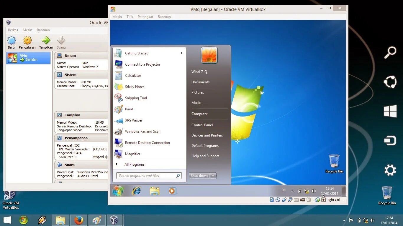The height and width of the screenshot is (226, 403).
Task: Open the Tilik menu
Action: pyautogui.click(x=130, y=17)
